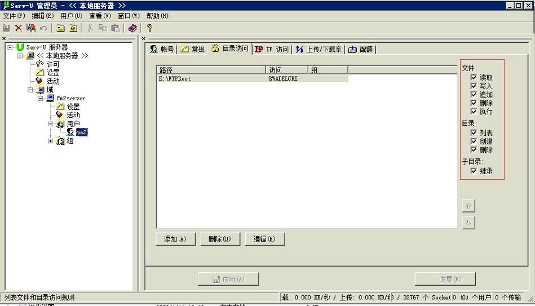
Task: Open the 查看(V) menu
Action: point(100,16)
